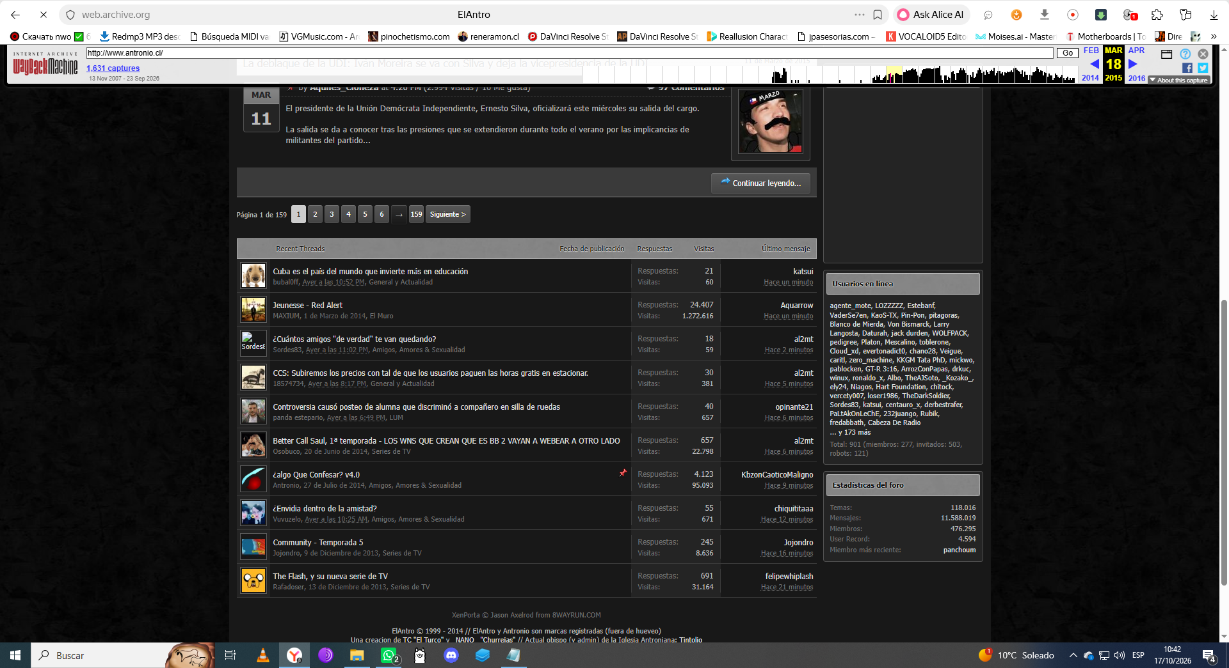This screenshot has width=1229, height=668.
Task: Show hidden bookmarks chevron
Action: point(1214,36)
